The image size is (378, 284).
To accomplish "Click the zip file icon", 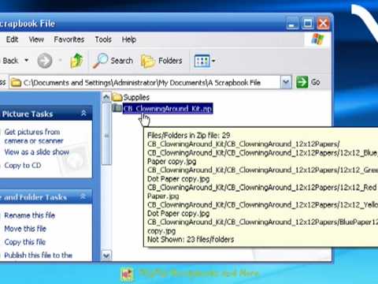I will (x=117, y=108).
